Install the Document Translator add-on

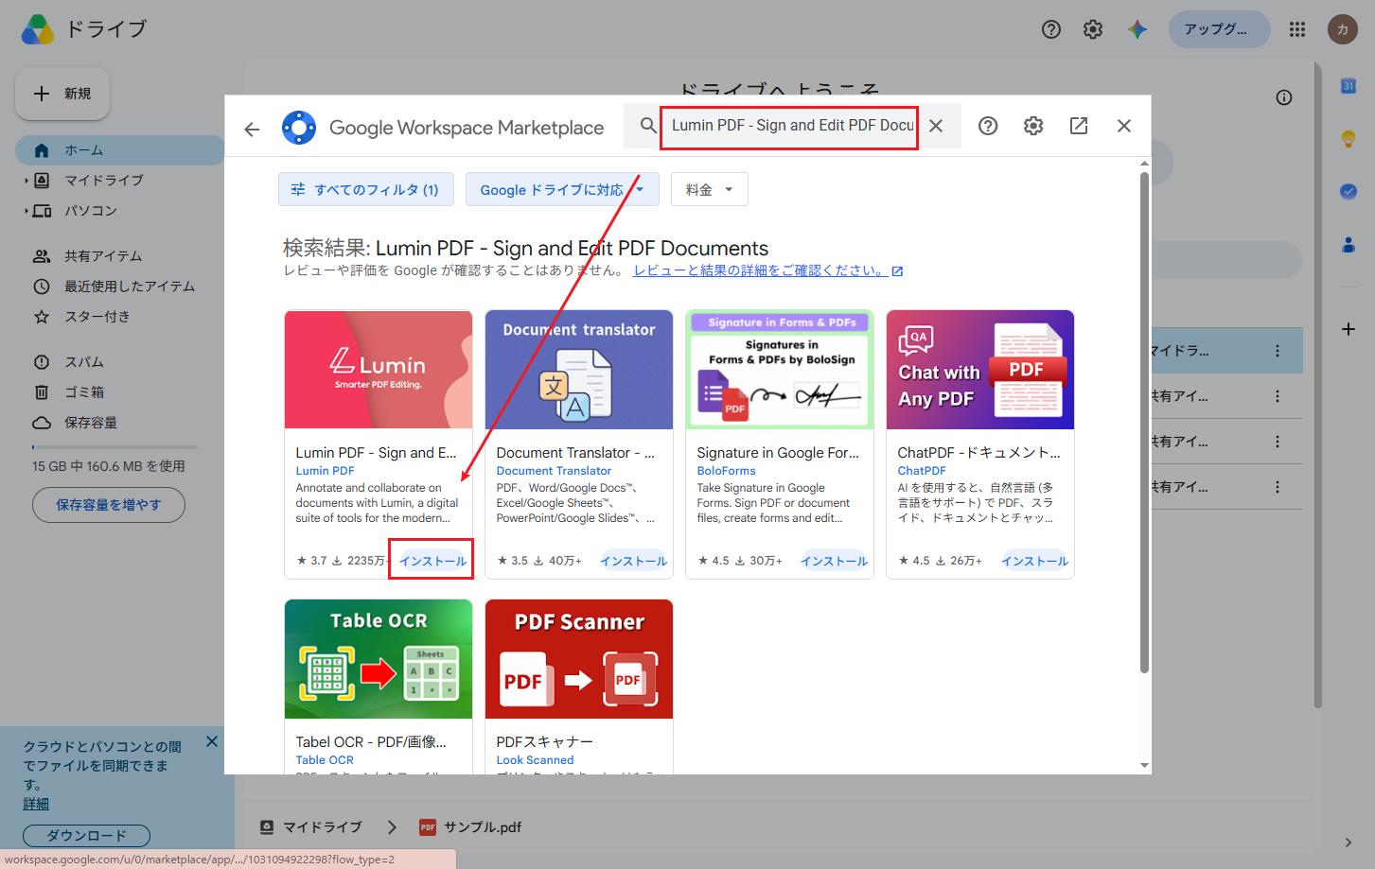click(633, 561)
